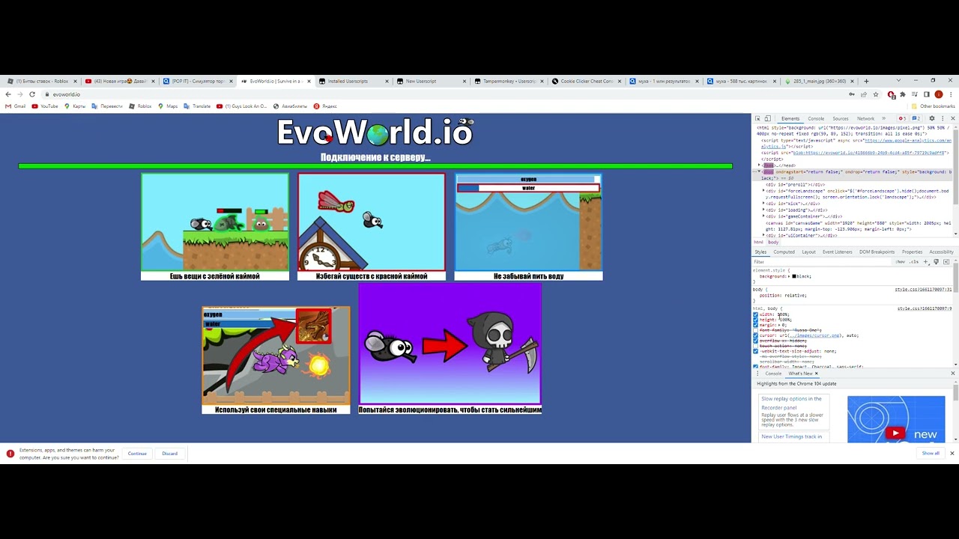Open DevTools three-dot customize menu
Screen dimensions: 959x539
click(x=942, y=118)
